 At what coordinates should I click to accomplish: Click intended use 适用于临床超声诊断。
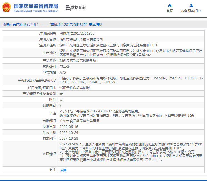[x=75, y=88]
